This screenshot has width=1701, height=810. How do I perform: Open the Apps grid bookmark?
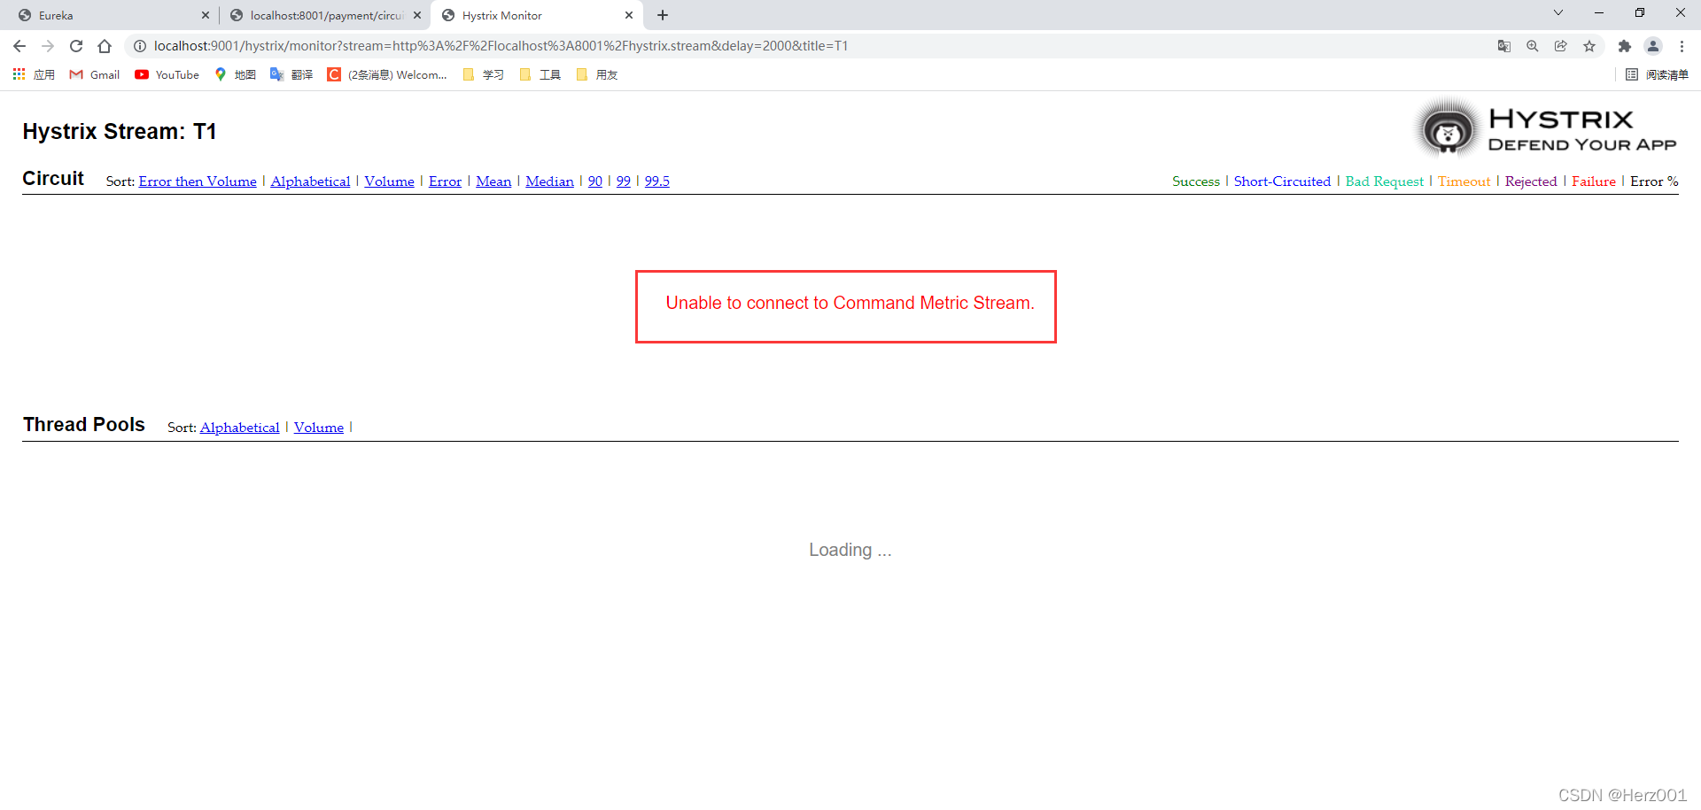[34, 75]
